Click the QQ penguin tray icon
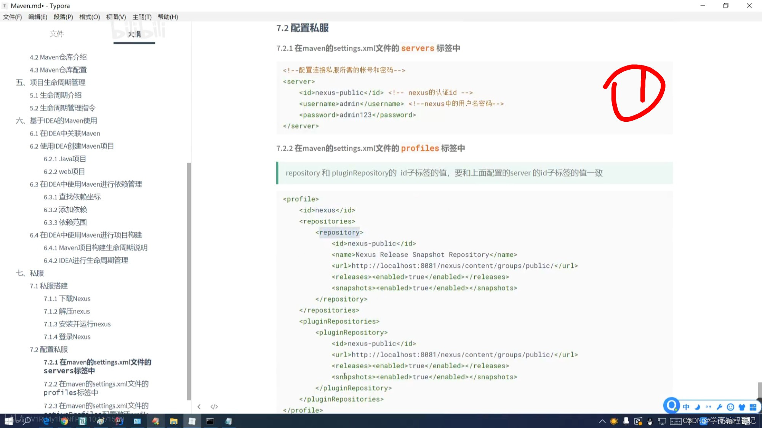762x428 pixels. pyautogui.click(x=650, y=421)
